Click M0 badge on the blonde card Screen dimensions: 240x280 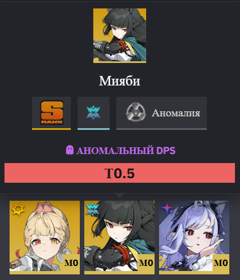[71, 263]
